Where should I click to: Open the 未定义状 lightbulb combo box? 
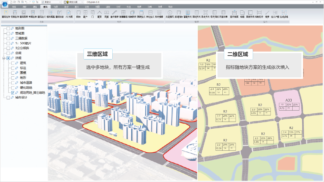point(73,2)
